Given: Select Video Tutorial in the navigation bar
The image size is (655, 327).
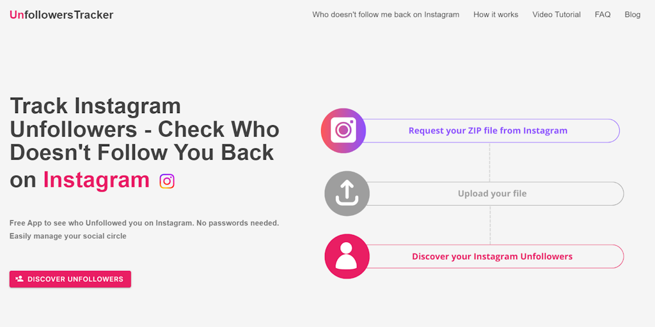Looking at the screenshot, I should point(556,15).
